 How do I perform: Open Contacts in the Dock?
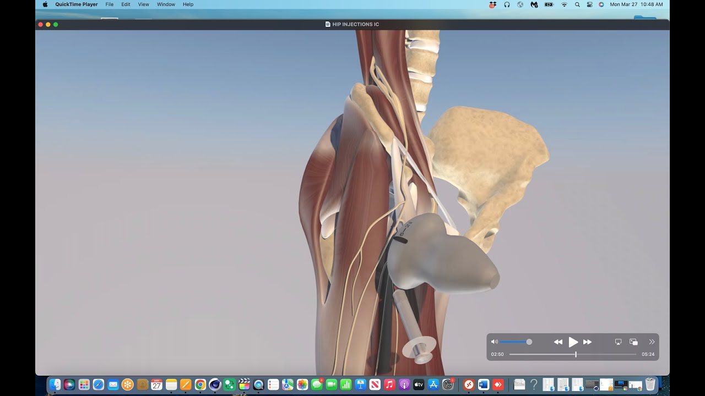click(x=142, y=384)
